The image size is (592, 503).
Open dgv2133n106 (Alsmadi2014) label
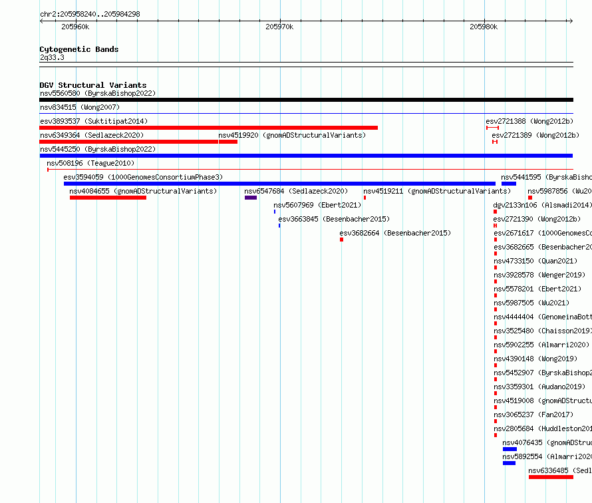point(543,205)
